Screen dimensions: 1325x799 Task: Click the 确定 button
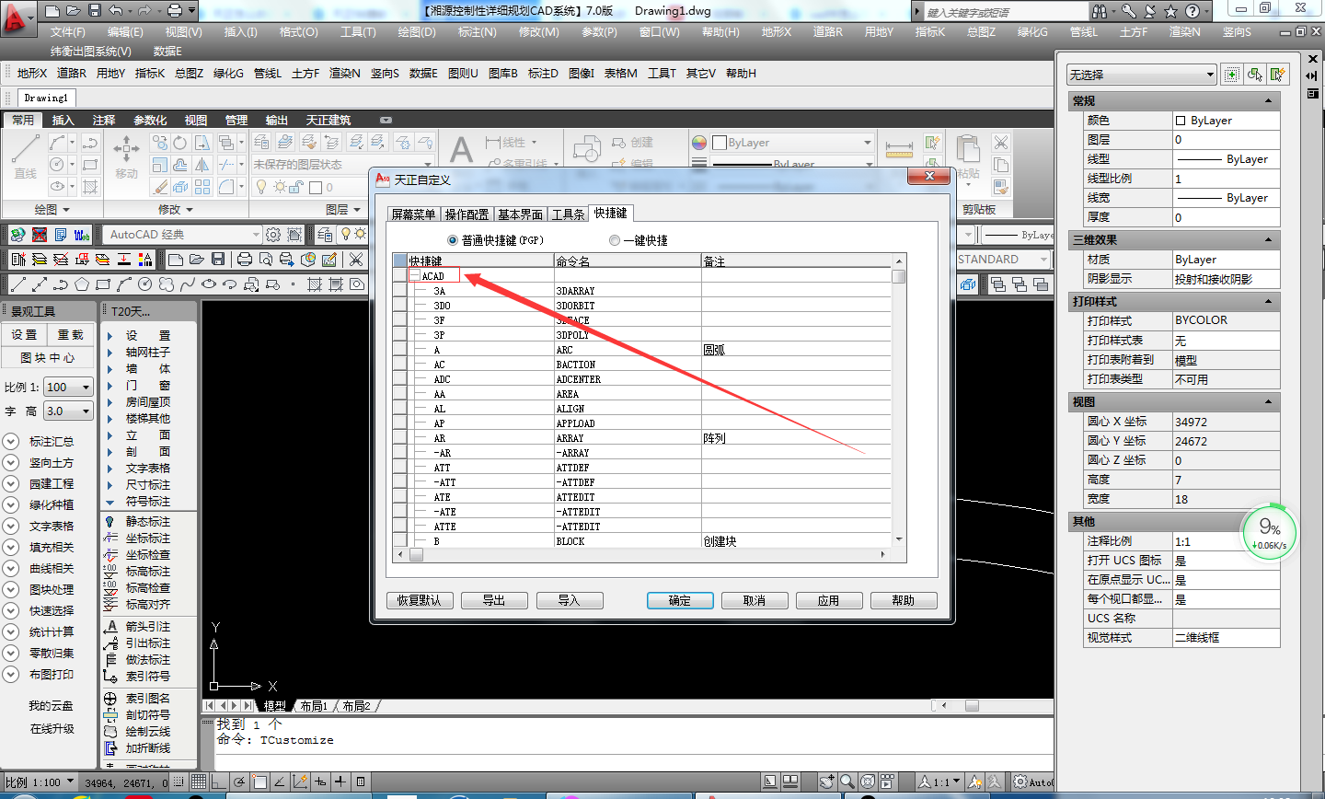(x=680, y=600)
